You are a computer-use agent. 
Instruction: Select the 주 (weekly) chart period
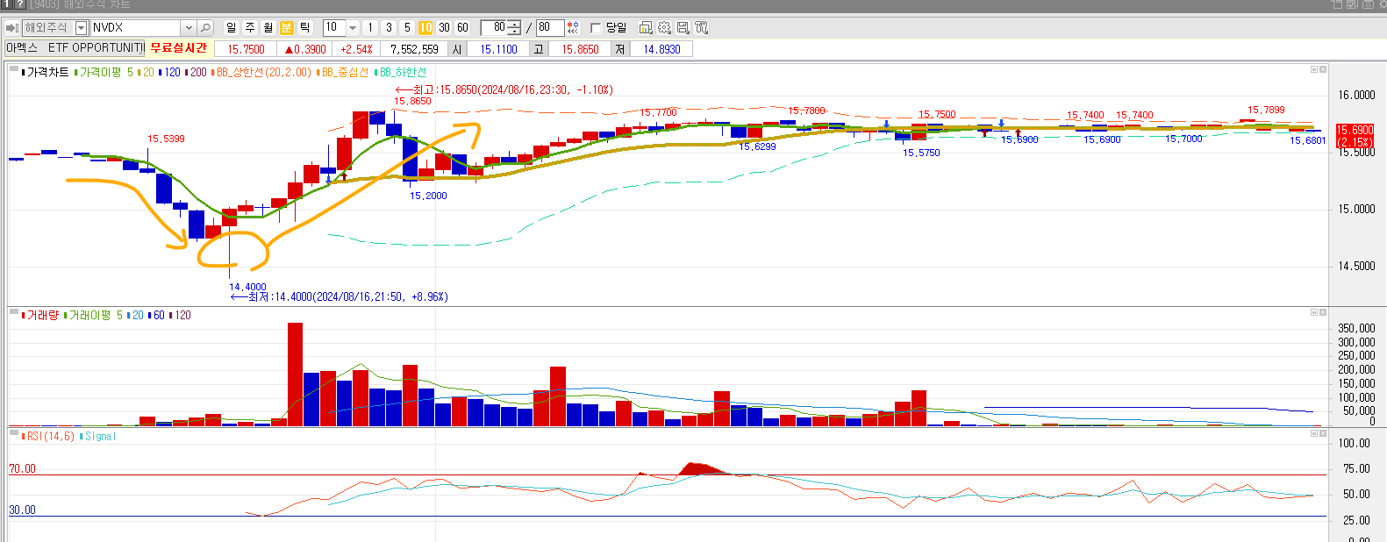pyautogui.click(x=250, y=28)
